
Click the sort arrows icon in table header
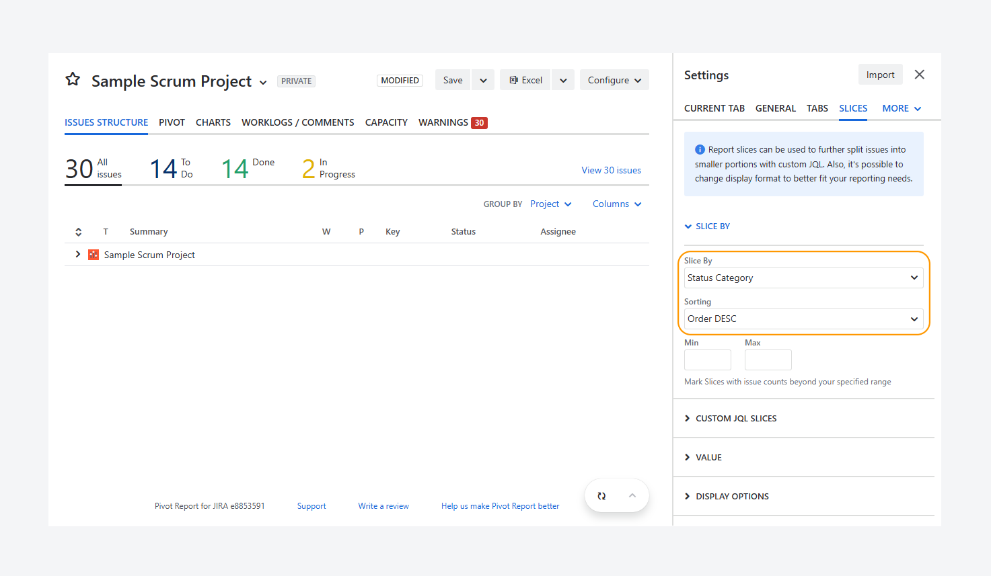[x=79, y=232]
